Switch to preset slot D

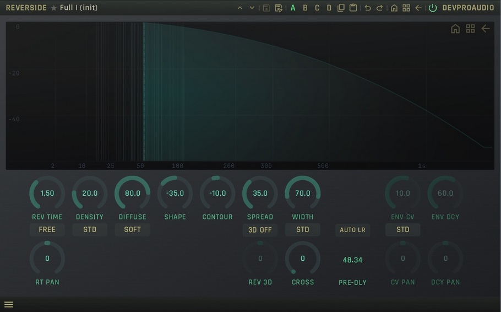coord(329,8)
